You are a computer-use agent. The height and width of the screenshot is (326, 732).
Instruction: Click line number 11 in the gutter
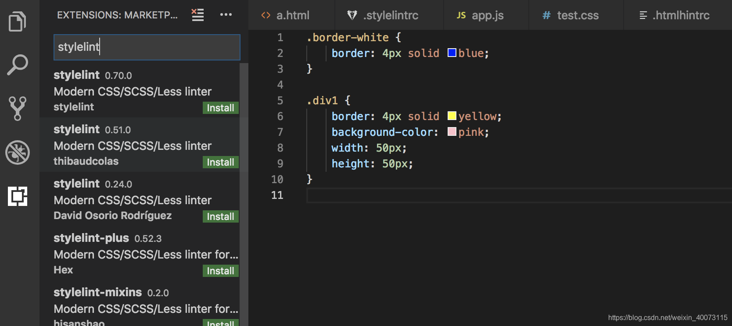click(x=277, y=195)
